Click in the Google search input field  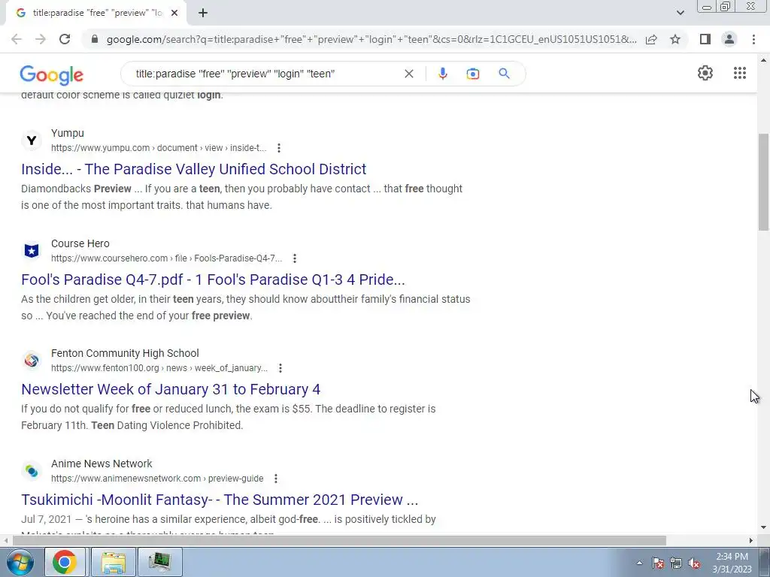(265, 74)
